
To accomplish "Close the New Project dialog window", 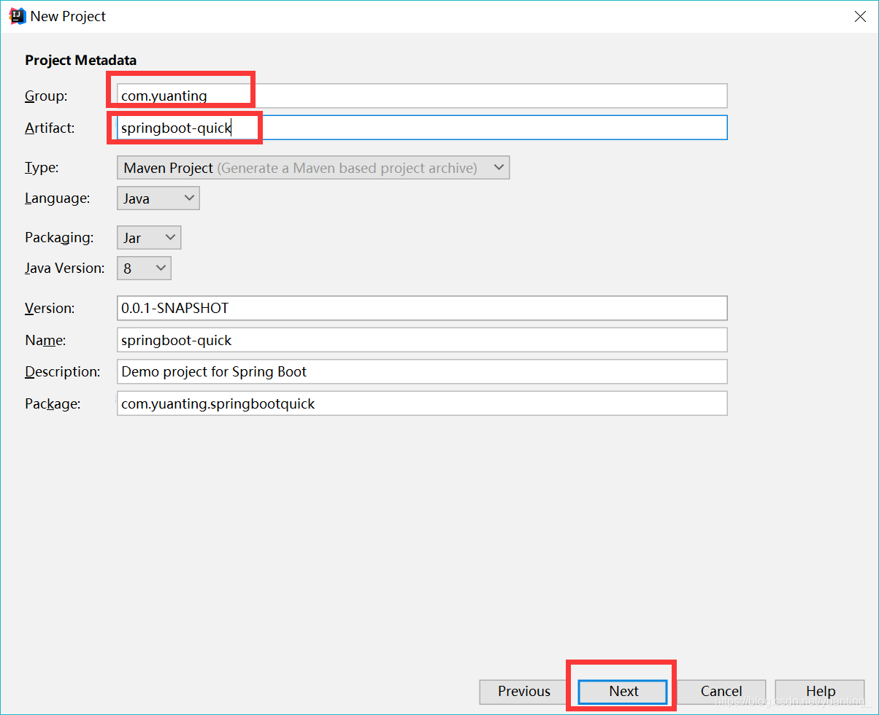I will coord(860,16).
